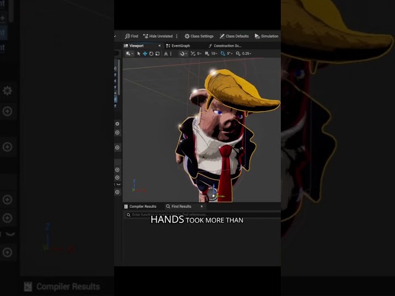
Task: Open the options menu beside Hide Unrelated
Action: click(177, 36)
